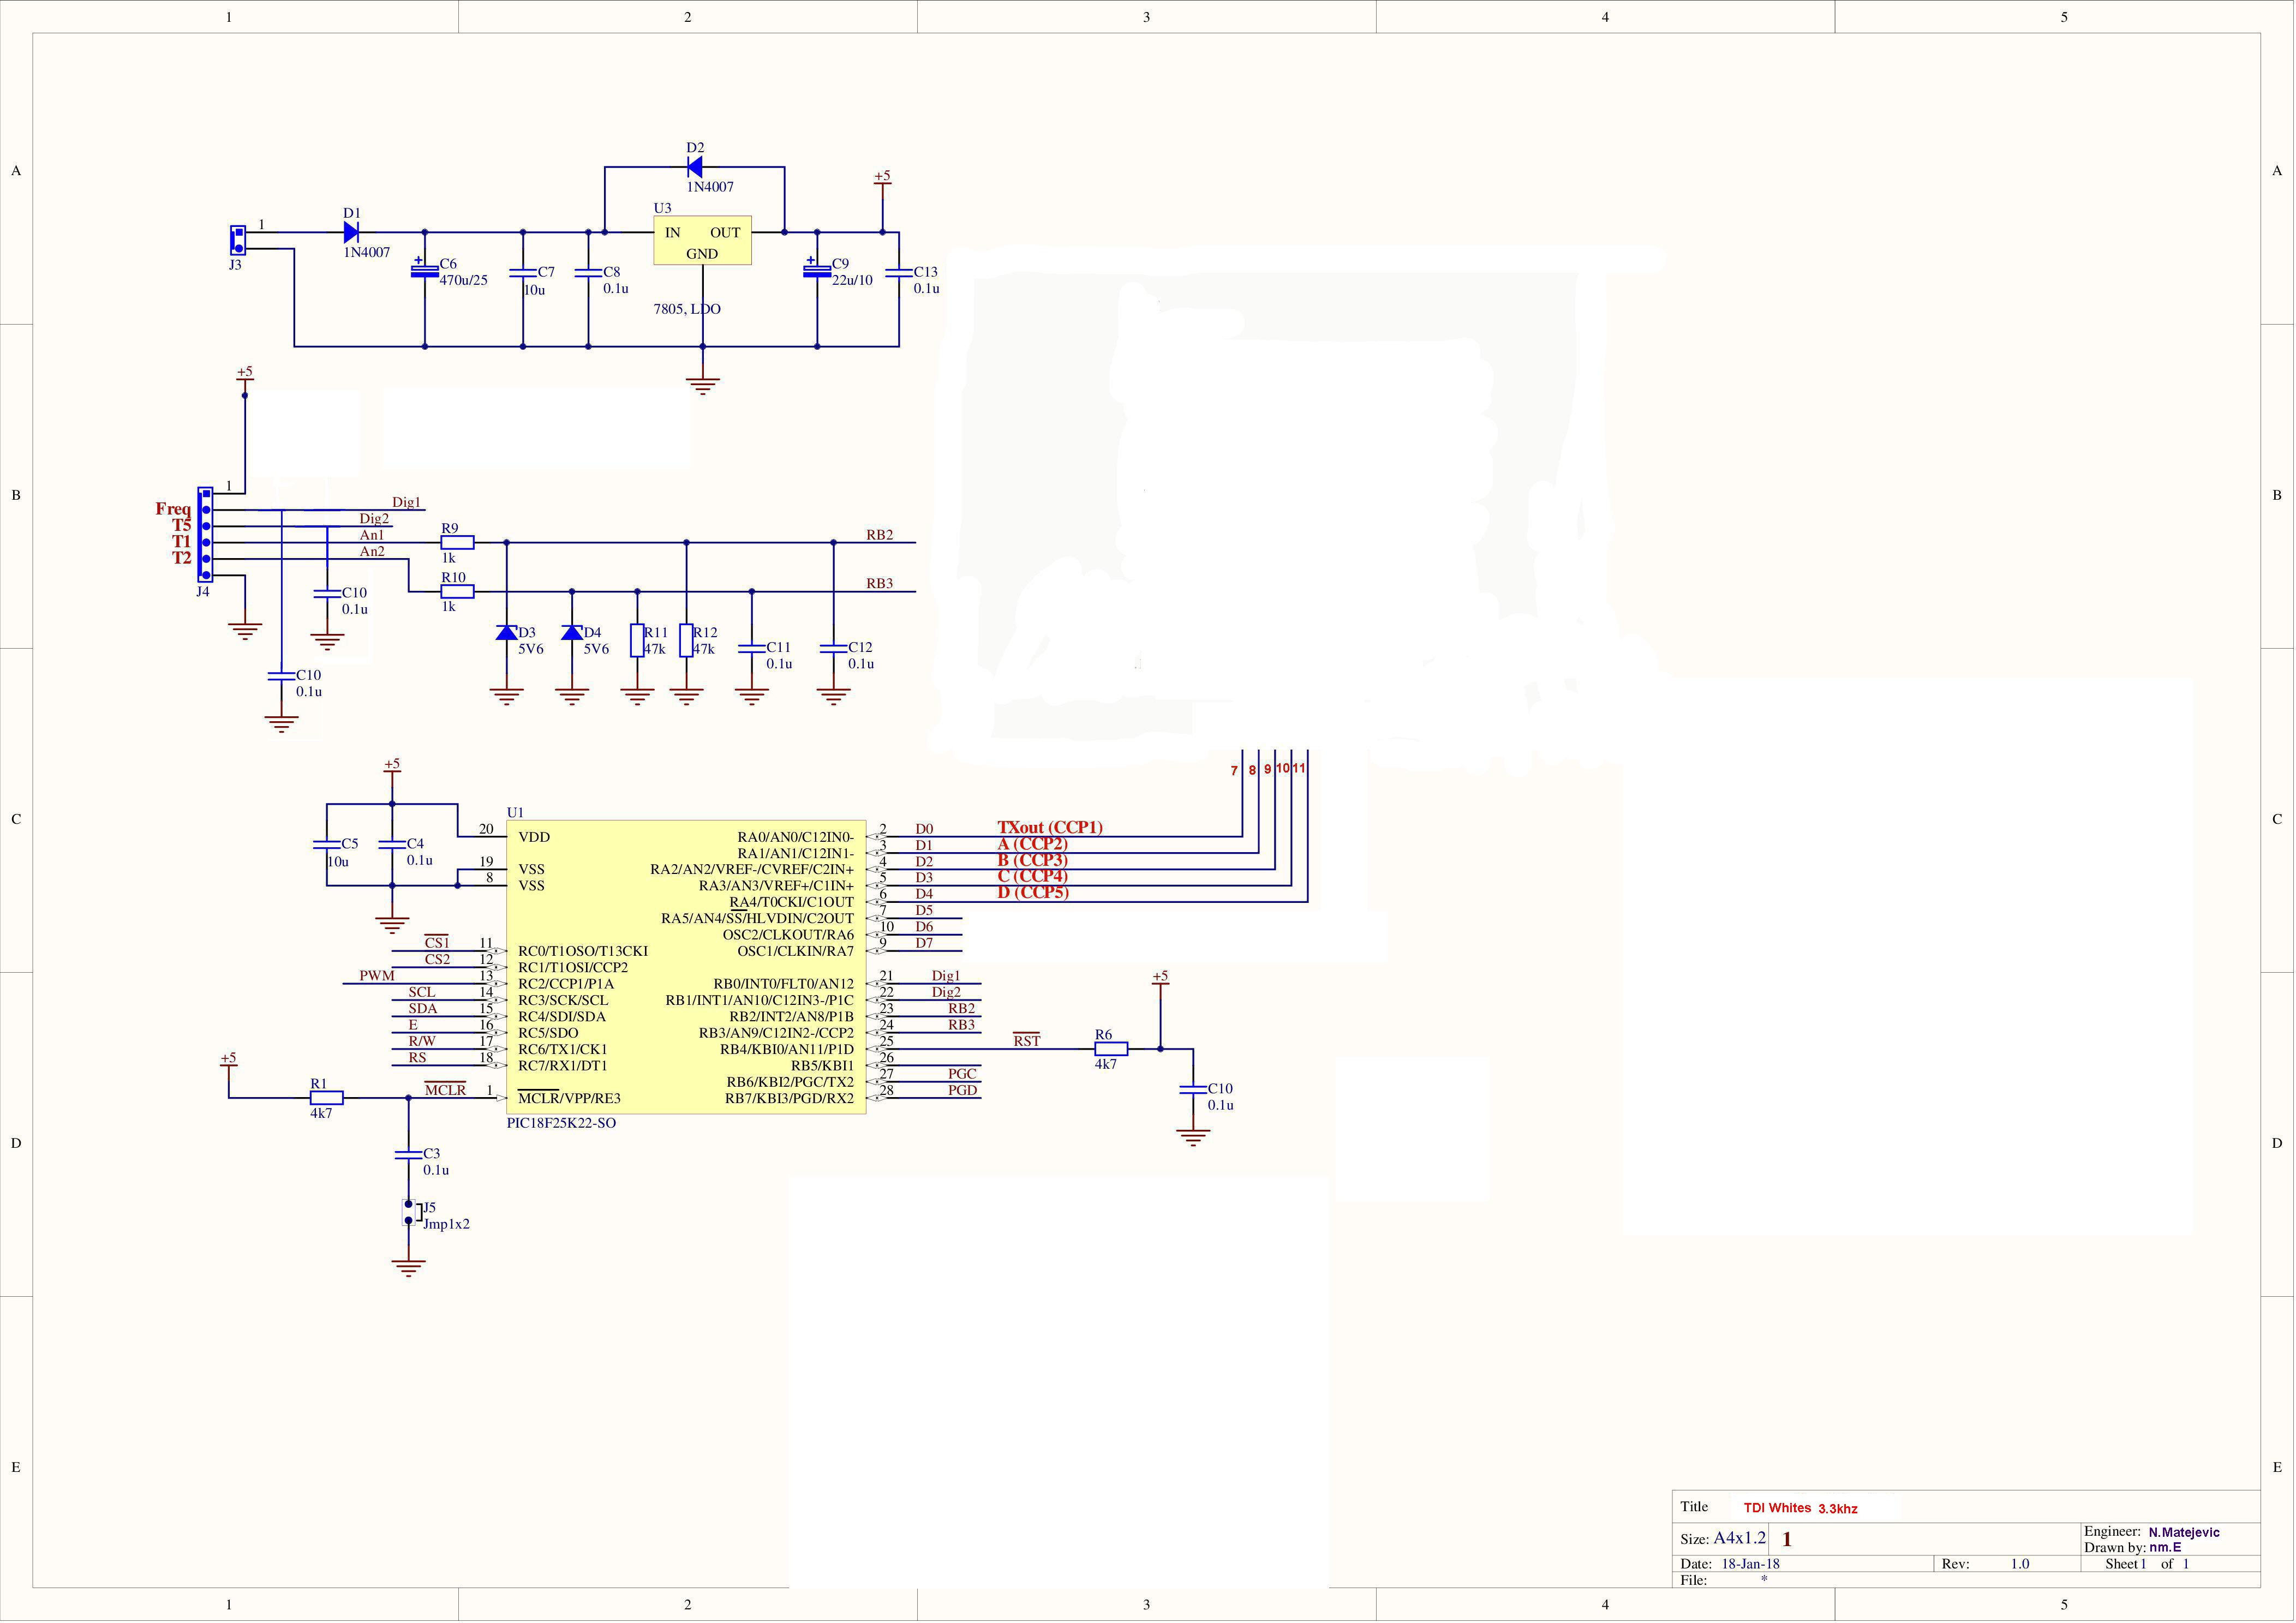Select the PWM net label on RC2
This screenshot has width=2296, height=1623.
coord(377,976)
